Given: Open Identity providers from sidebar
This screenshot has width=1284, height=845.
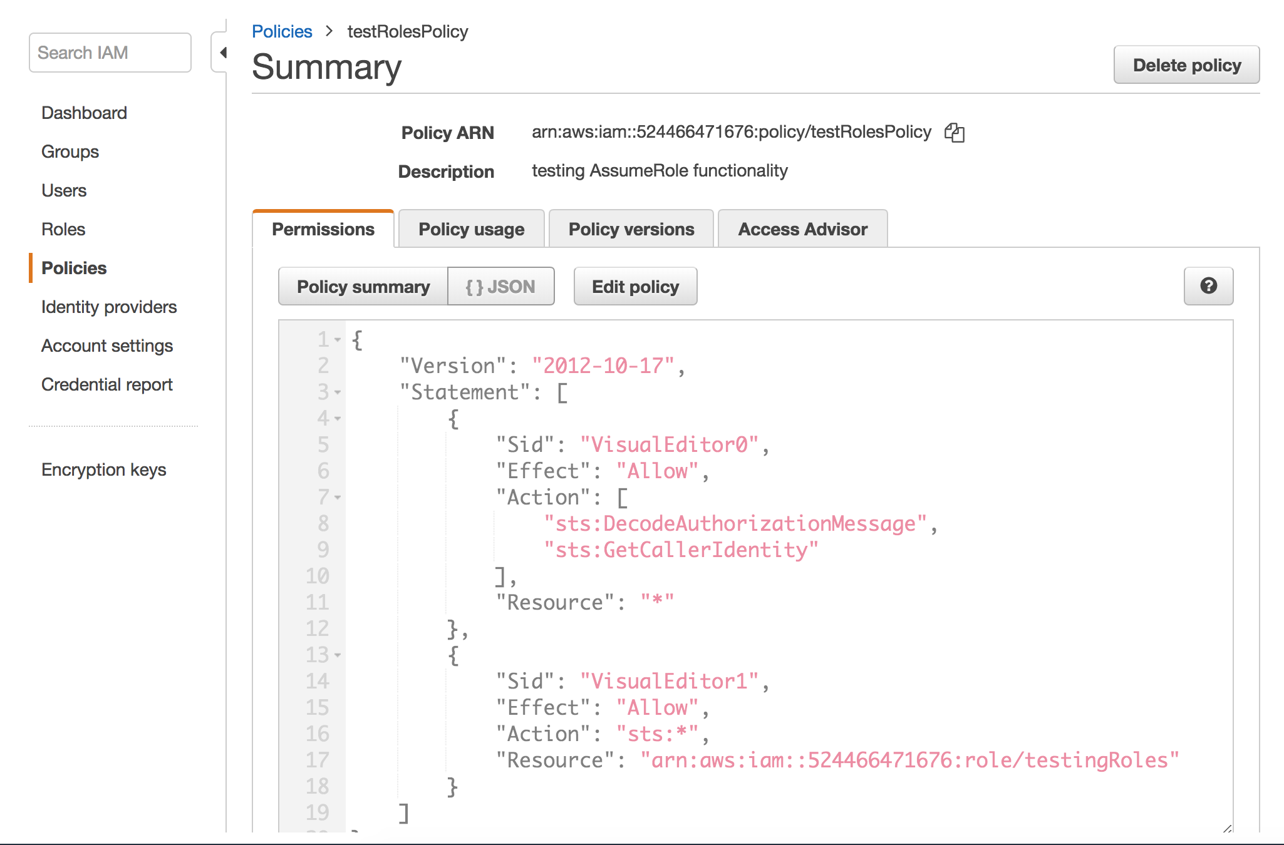Looking at the screenshot, I should (x=108, y=307).
